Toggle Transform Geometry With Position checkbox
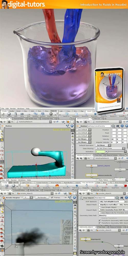 click(x=100, y=220)
